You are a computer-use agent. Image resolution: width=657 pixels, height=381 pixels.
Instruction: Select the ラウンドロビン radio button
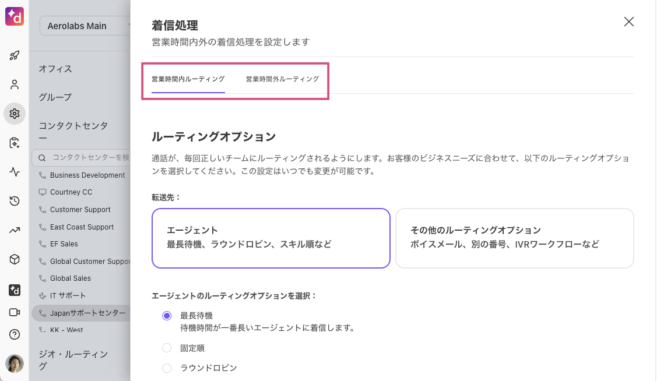tap(167, 368)
